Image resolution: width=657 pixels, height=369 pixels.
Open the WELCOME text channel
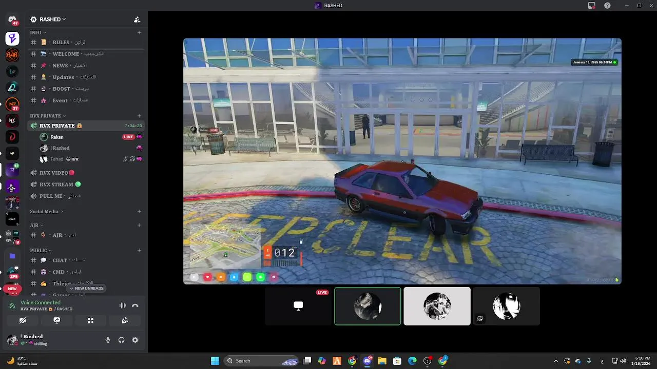pyautogui.click(x=86, y=54)
